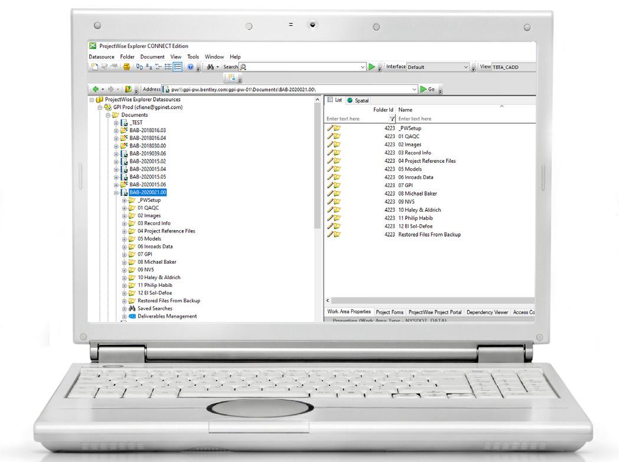Click the Forward navigation arrow
The image size is (619, 462).
click(110, 89)
